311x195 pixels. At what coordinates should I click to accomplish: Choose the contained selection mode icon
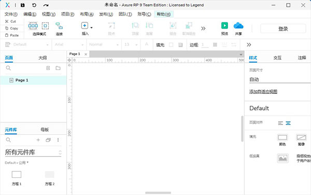pos(45,25)
